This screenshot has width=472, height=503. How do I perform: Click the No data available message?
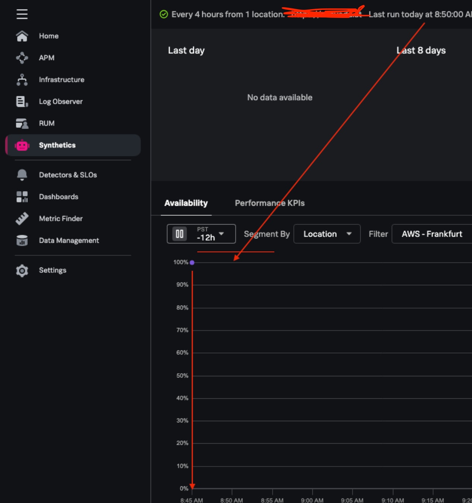[x=280, y=97]
